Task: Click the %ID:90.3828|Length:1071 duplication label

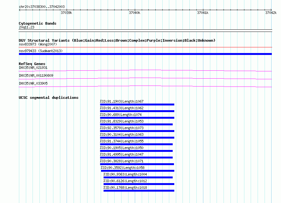Action: click(122, 161)
